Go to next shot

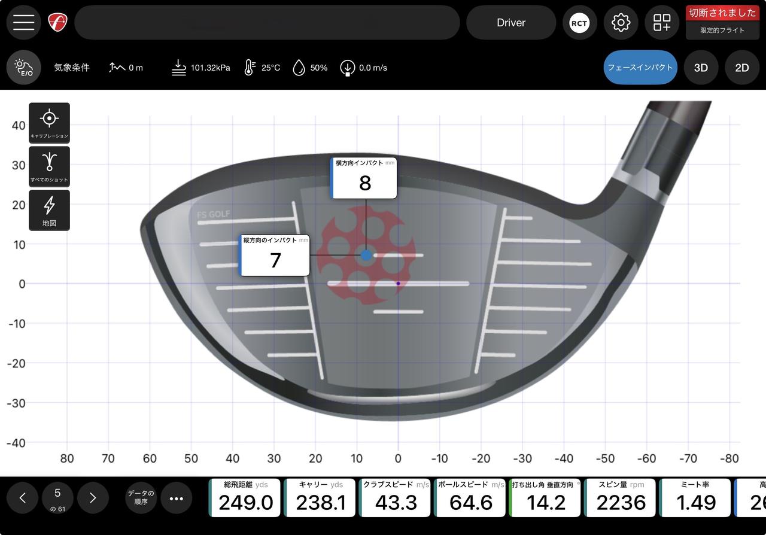[93, 498]
